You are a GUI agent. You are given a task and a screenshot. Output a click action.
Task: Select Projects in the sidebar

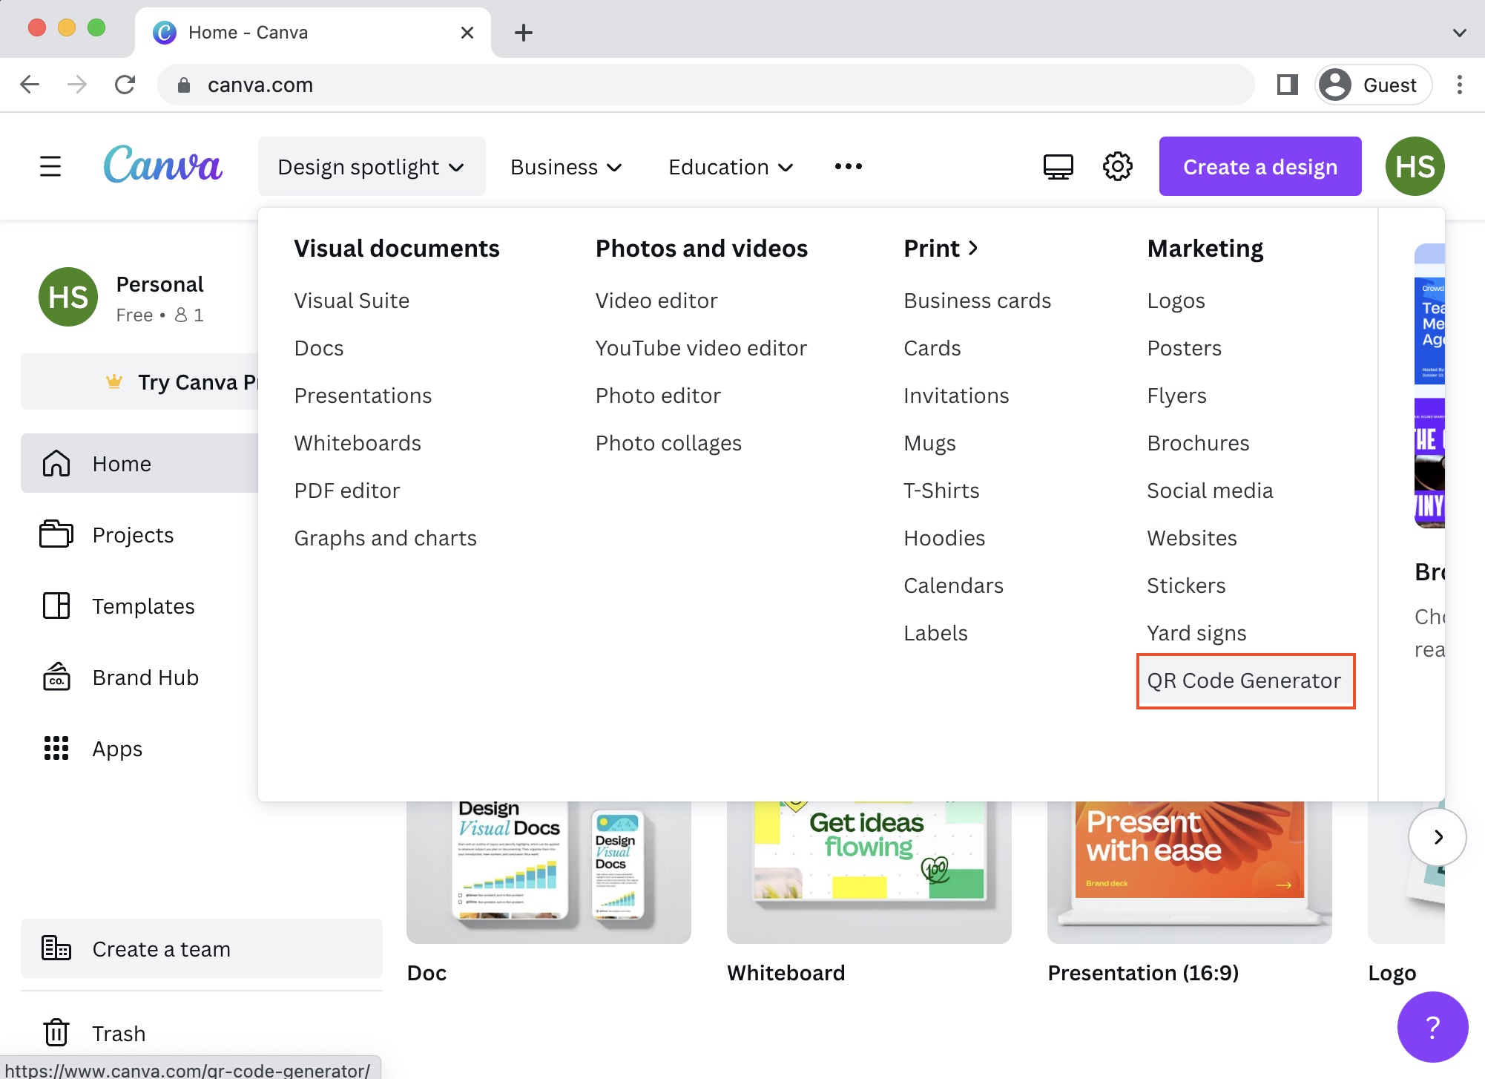point(139,534)
